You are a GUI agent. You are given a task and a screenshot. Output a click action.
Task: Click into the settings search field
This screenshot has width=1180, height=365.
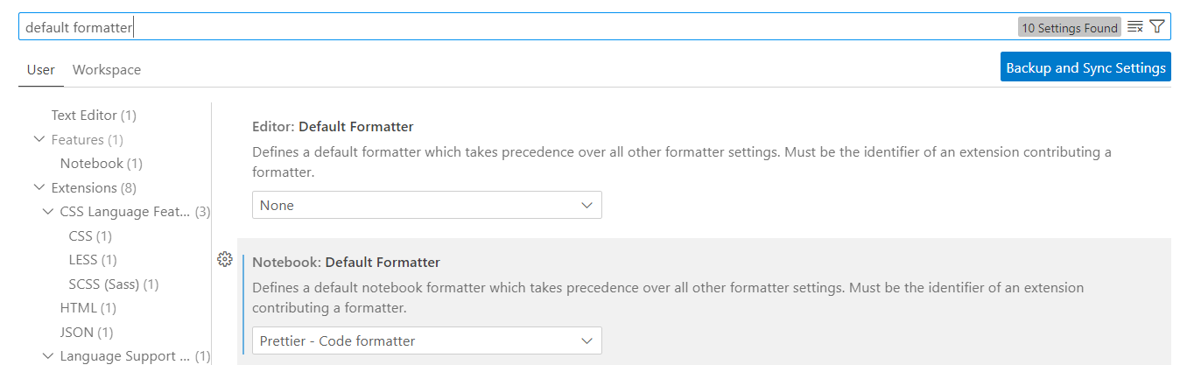click(x=525, y=27)
